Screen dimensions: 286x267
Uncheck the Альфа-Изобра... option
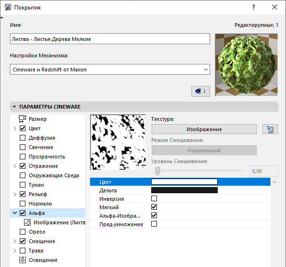point(154,215)
